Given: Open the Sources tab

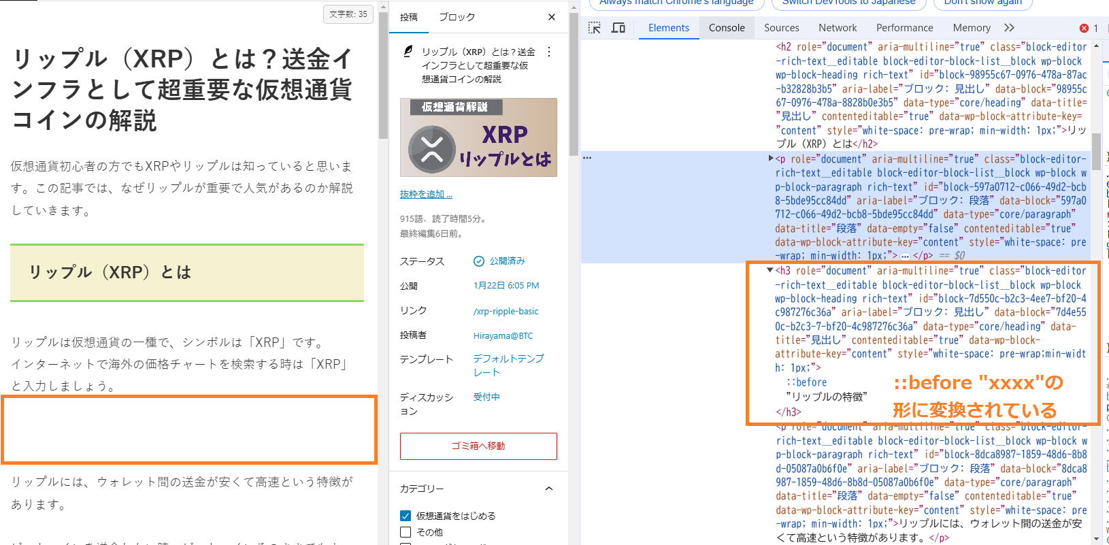Looking at the screenshot, I should (782, 28).
